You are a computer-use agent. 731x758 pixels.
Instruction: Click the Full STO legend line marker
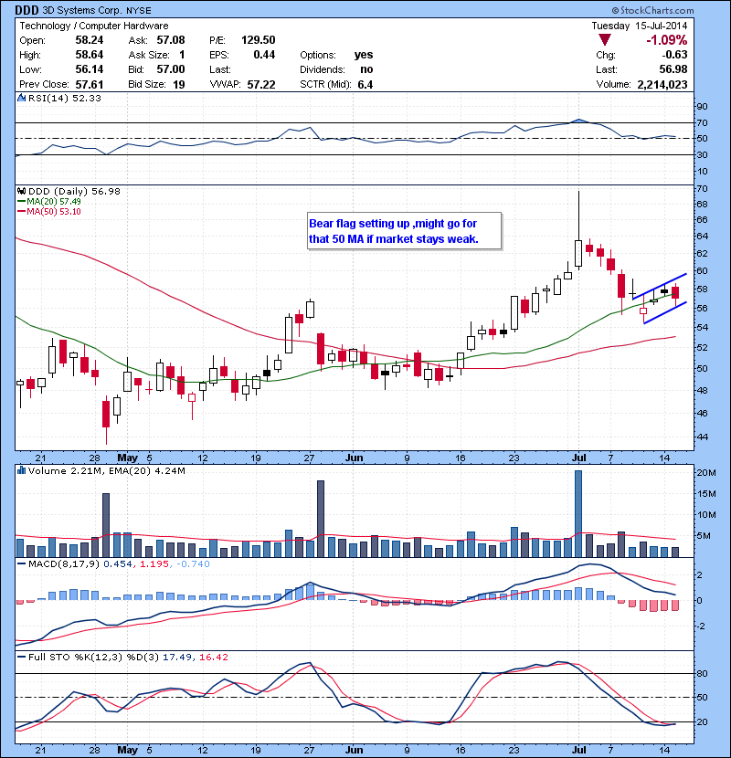pyautogui.click(x=22, y=658)
